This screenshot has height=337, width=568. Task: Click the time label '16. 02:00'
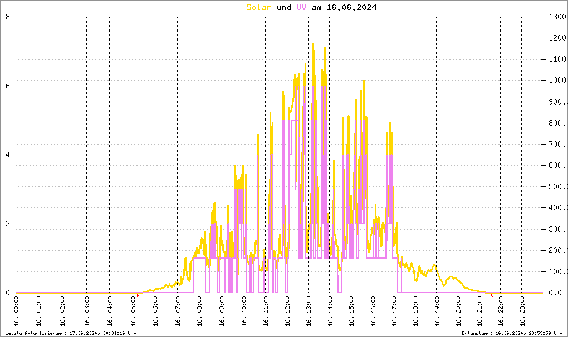tap(62, 311)
